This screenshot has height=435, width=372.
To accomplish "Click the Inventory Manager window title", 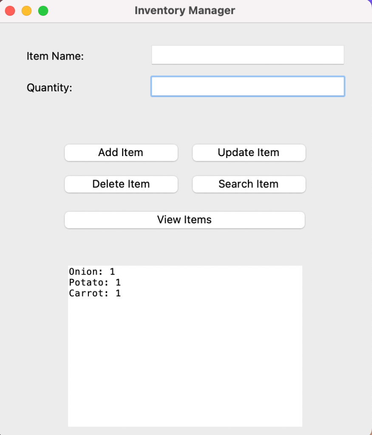I will pyautogui.click(x=185, y=11).
